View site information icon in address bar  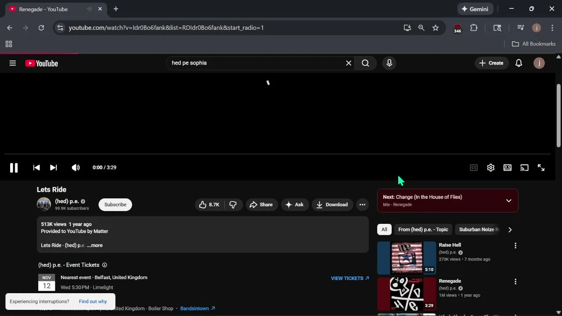[x=61, y=28]
